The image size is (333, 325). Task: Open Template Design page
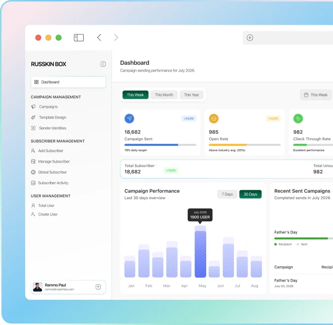[x=52, y=118]
